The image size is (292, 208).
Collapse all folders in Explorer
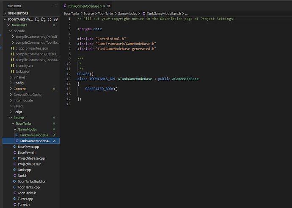55,20
